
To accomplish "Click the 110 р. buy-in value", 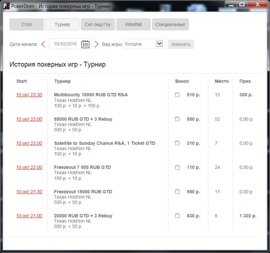I will click(193, 167).
